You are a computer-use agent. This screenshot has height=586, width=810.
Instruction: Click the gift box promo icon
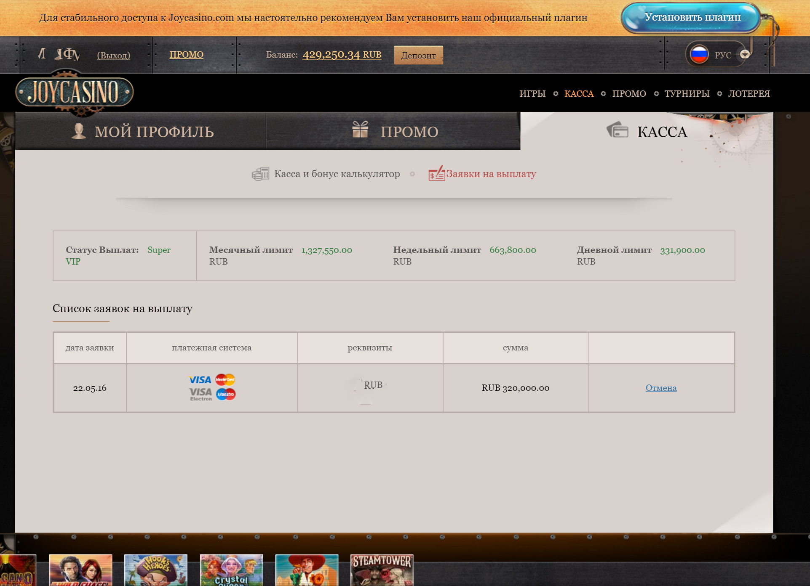(360, 130)
